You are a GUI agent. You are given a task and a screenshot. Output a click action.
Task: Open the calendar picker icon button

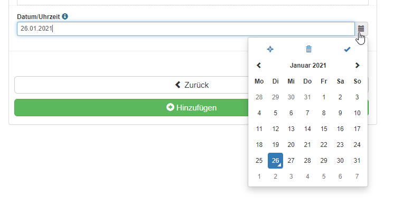coord(361,29)
